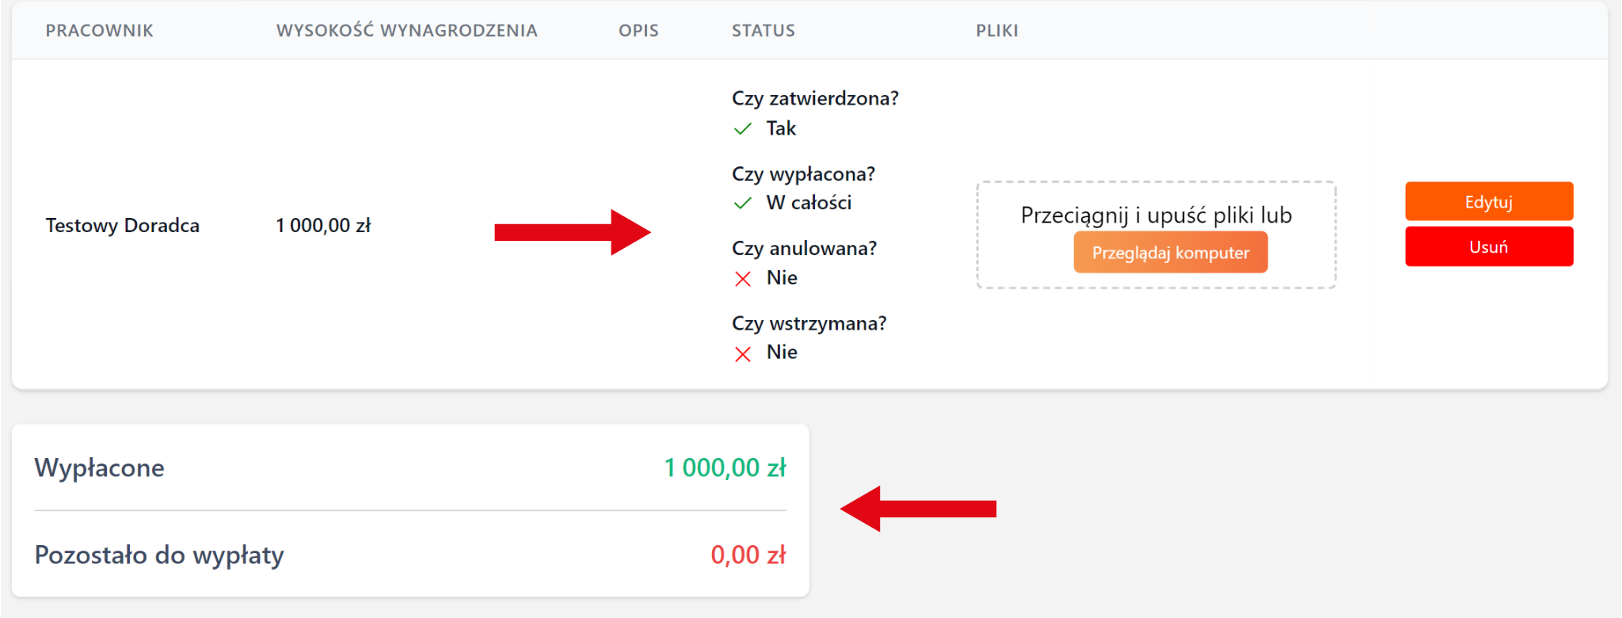The height and width of the screenshot is (618, 1622).
Task: Click the green checkmark next to Tak
Action: (x=743, y=129)
